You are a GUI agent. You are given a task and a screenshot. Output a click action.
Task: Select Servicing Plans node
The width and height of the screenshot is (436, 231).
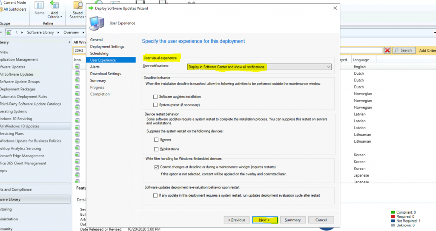pyautogui.click(x=12, y=134)
